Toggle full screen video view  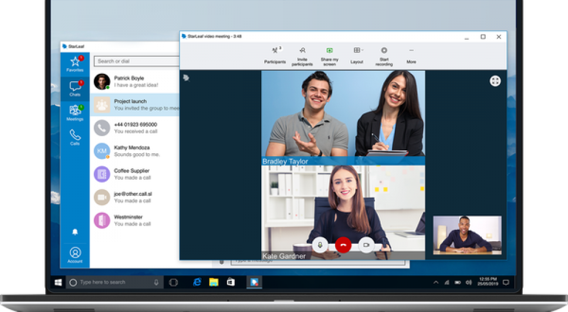pyautogui.click(x=495, y=81)
